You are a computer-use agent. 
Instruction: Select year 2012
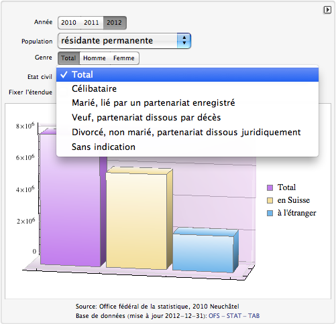[x=115, y=23]
